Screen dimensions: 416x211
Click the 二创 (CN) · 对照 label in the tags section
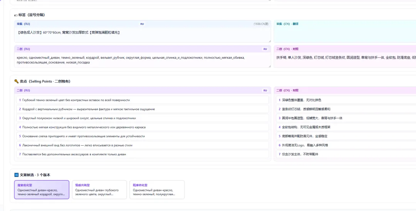(287, 49)
